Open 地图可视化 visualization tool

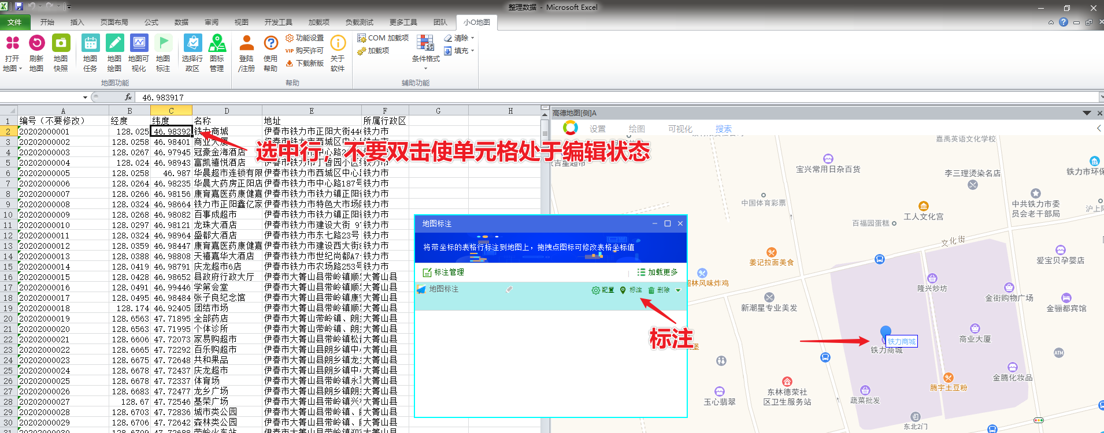tap(139, 53)
